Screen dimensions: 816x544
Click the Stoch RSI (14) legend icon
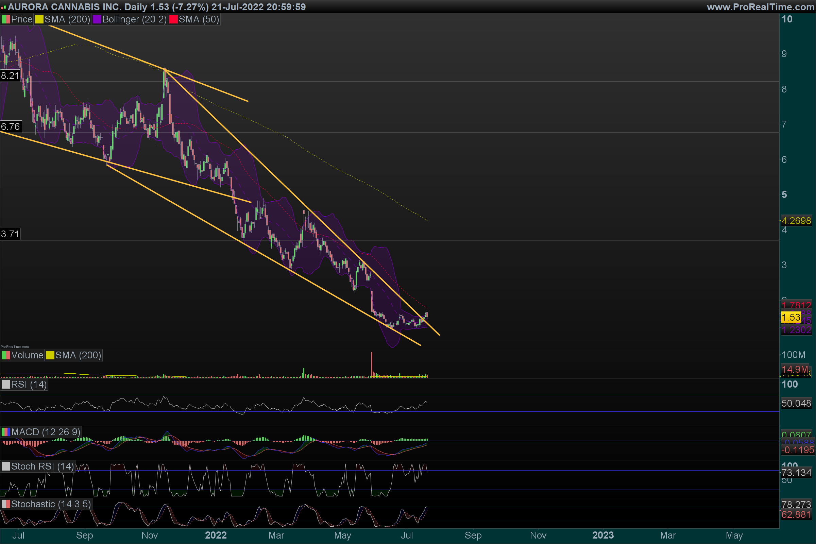[x=6, y=466]
